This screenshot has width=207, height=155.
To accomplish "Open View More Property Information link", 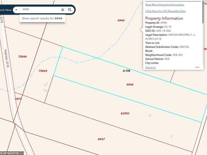I will click(165, 4).
